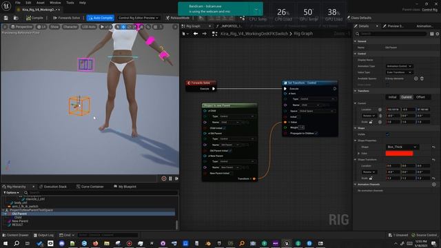Navigate back in the Rig Graph

pos(196,34)
